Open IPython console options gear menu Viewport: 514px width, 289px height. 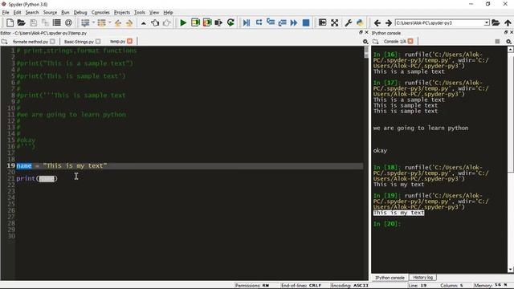508,42
